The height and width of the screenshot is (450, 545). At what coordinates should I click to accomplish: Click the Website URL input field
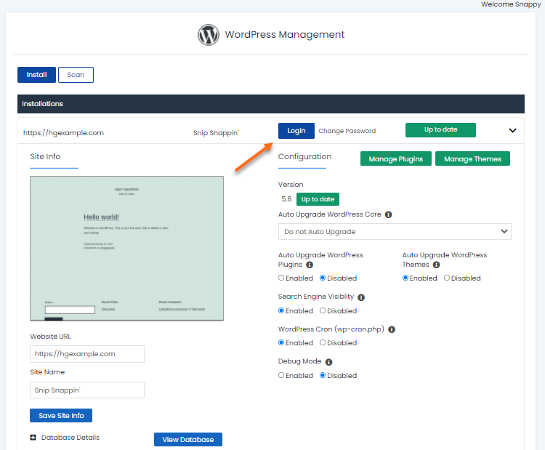[87, 354]
